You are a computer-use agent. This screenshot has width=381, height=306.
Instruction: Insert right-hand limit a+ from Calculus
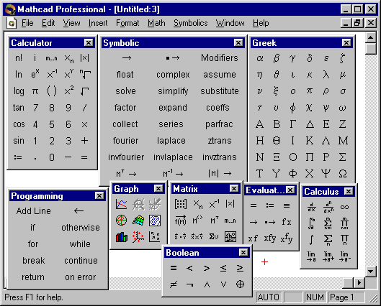tap(328, 256)
